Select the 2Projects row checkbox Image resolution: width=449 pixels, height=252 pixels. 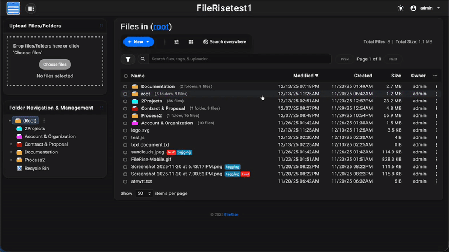point(125,101)
